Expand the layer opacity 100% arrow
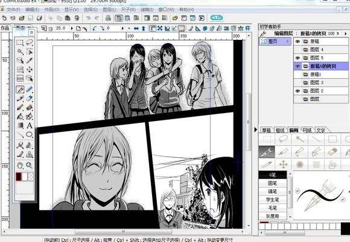Image resolution: width=350 pixels, height=242 pixels. pyautogui.click(x=346, y=34)
